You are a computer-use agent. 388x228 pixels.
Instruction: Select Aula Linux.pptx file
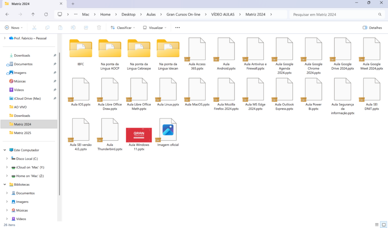click(x=168, y=92)
